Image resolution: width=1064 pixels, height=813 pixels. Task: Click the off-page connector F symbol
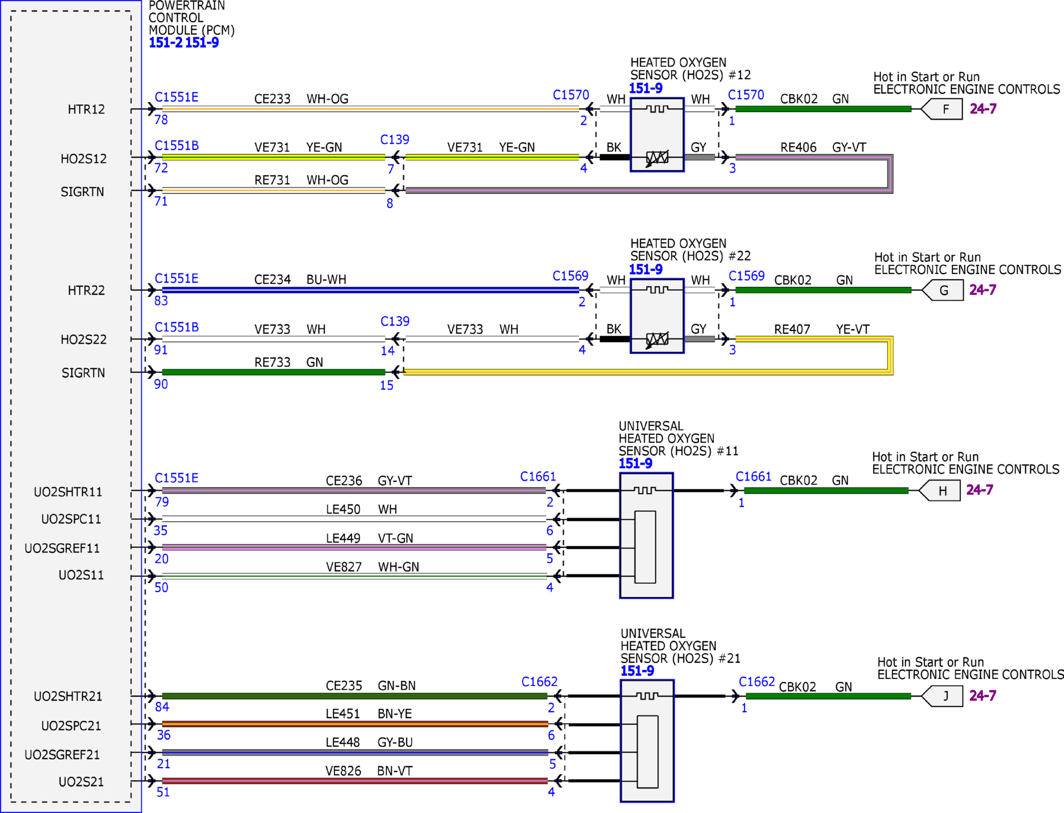click(942, 109)
